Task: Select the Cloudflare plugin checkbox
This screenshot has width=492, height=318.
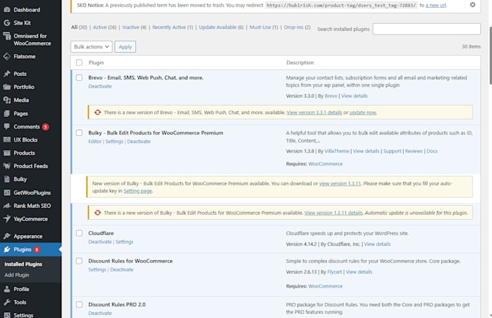Action: click(79, 233)
